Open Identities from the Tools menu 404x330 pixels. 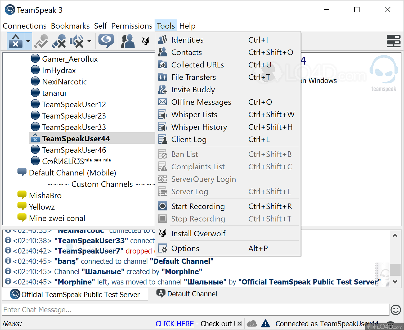coord(228,40)
